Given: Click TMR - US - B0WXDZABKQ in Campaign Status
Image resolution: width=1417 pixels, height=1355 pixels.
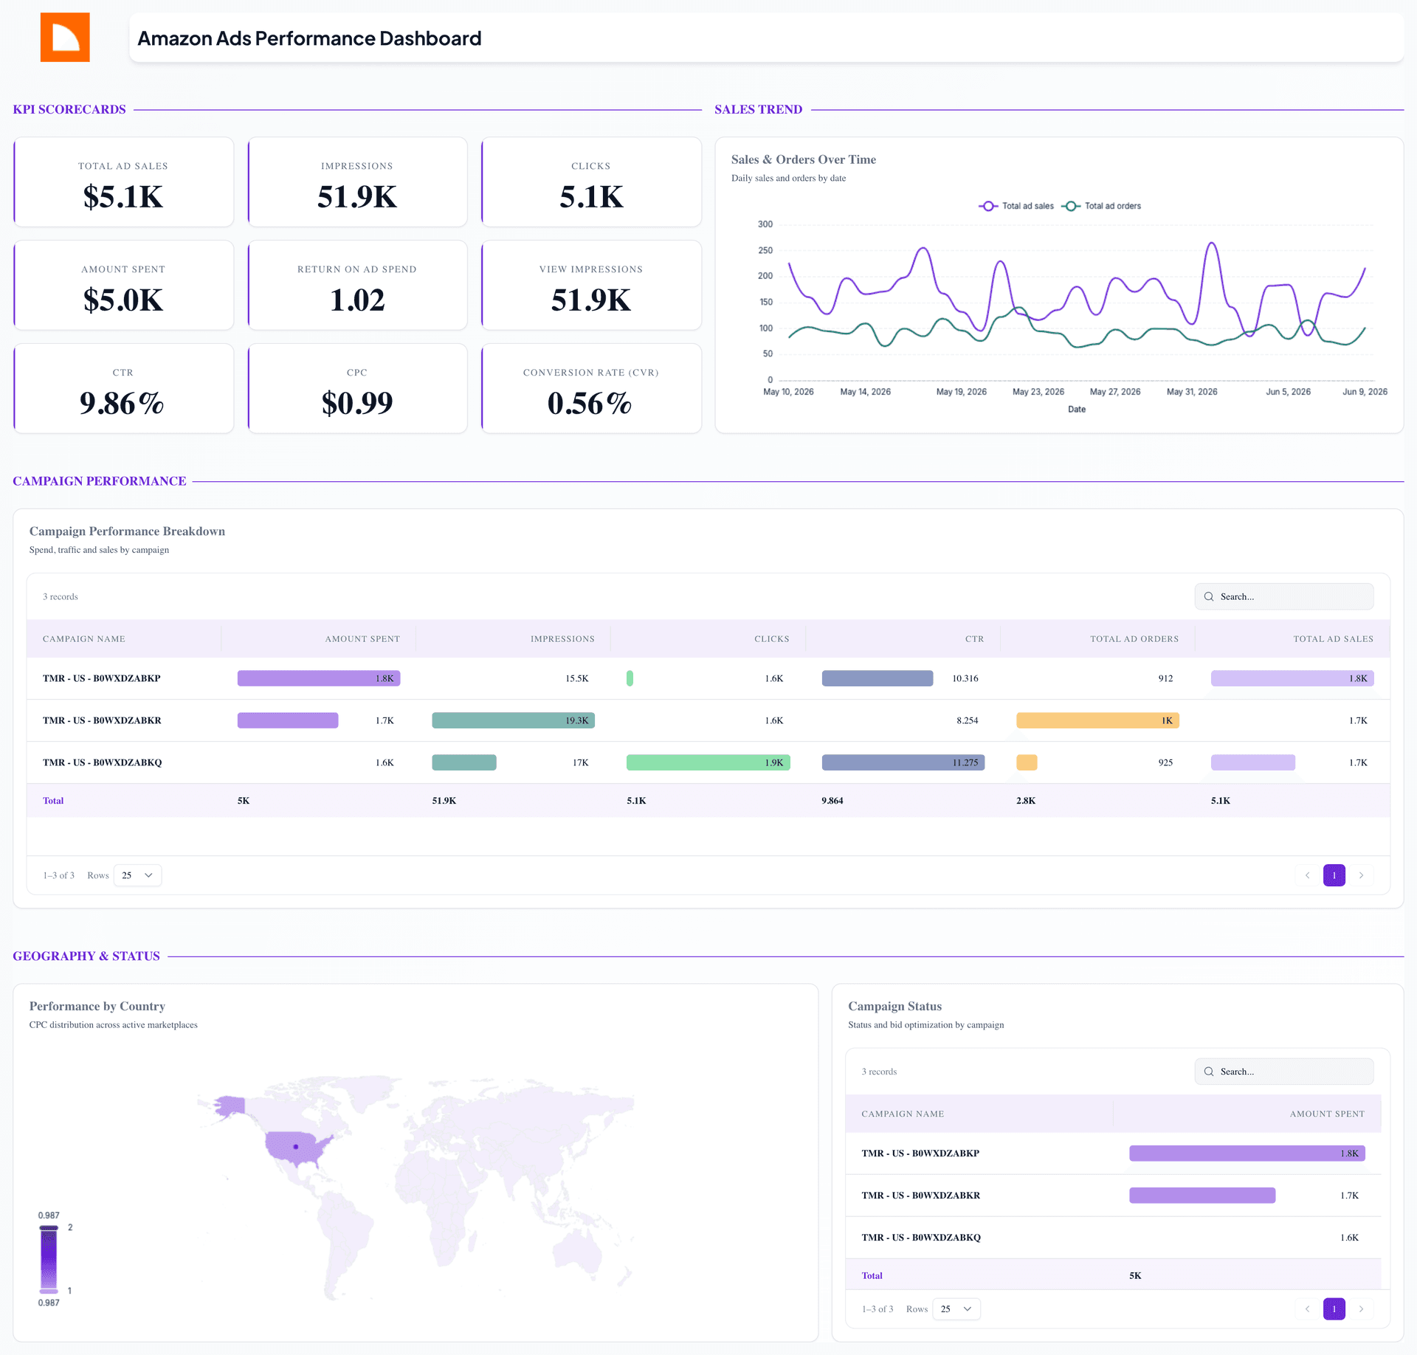Looking at the screenshot, I should pyautogui.click(x=921, y=1238).
